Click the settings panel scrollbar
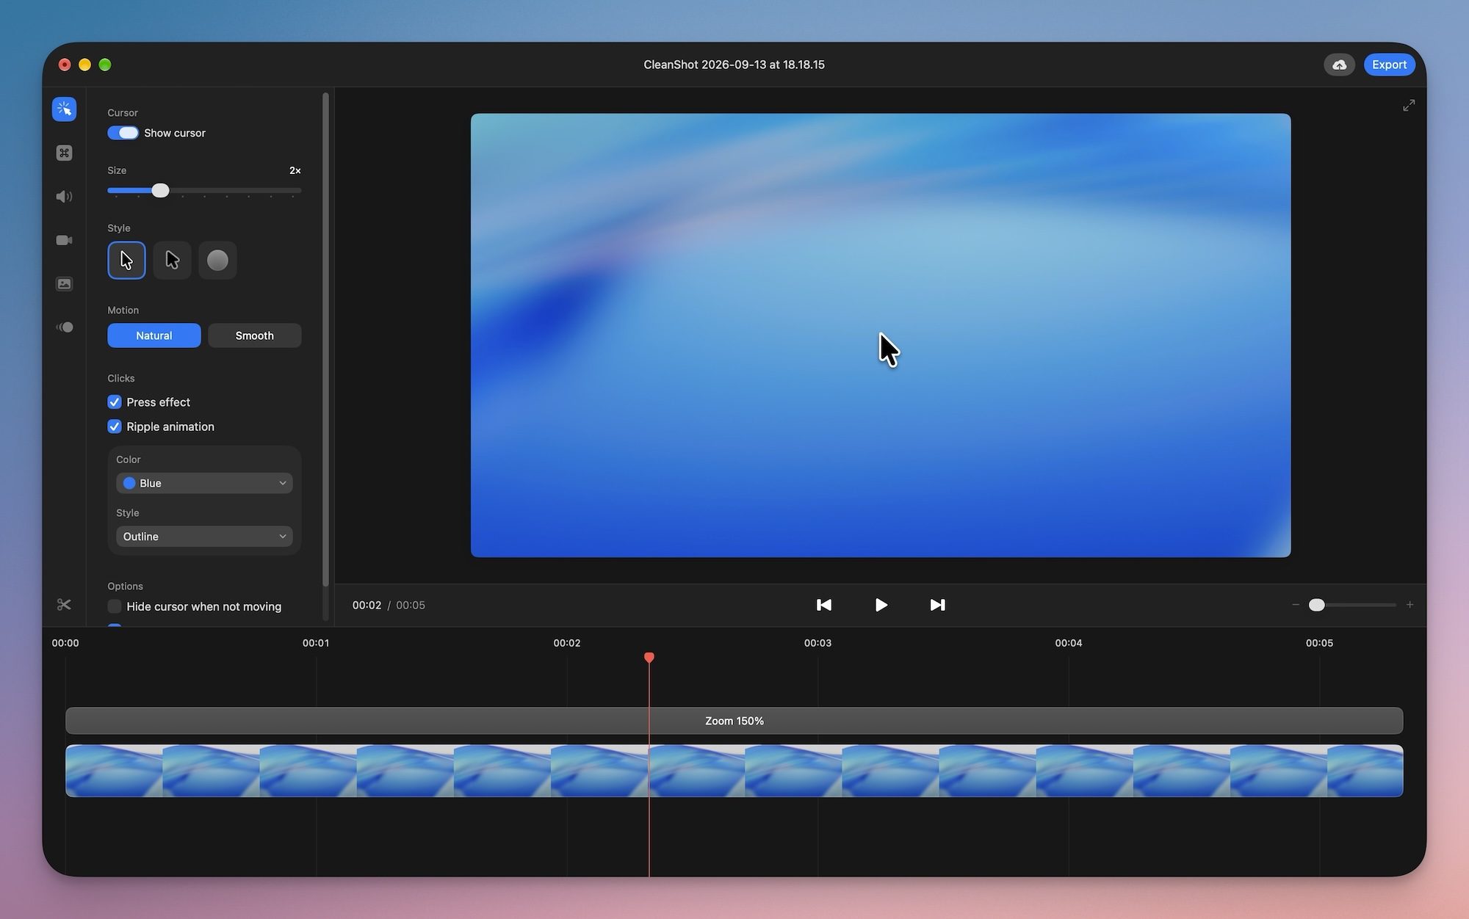1469x919 pixels. [325, 340]
